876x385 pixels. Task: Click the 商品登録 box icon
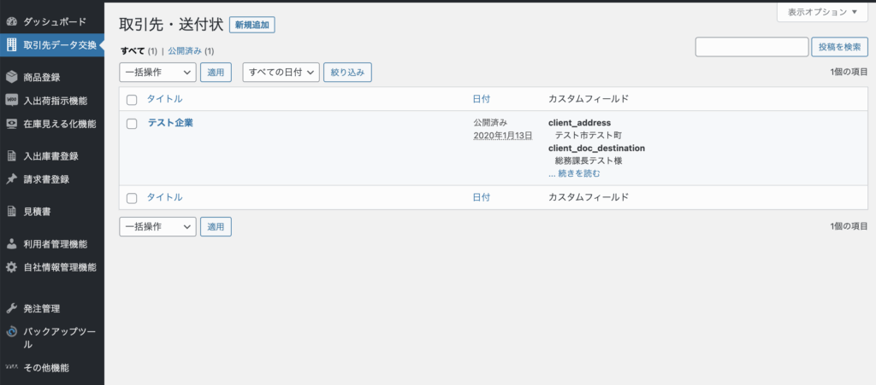pos(11,78)
